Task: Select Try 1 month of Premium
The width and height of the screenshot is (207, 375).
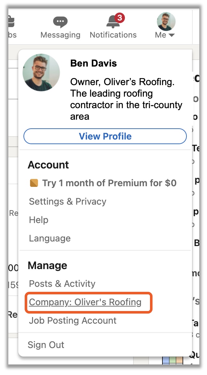Action: pyautogui.click(x=109, y=183)
